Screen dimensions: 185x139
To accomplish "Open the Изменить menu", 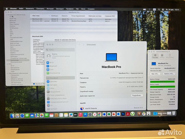I will tap(30, 9).
